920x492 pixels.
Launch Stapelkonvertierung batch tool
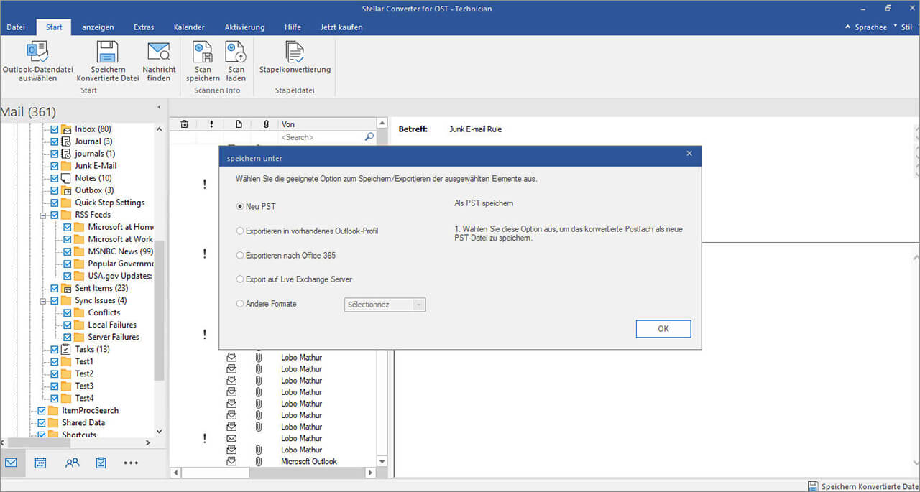point(295,57)
